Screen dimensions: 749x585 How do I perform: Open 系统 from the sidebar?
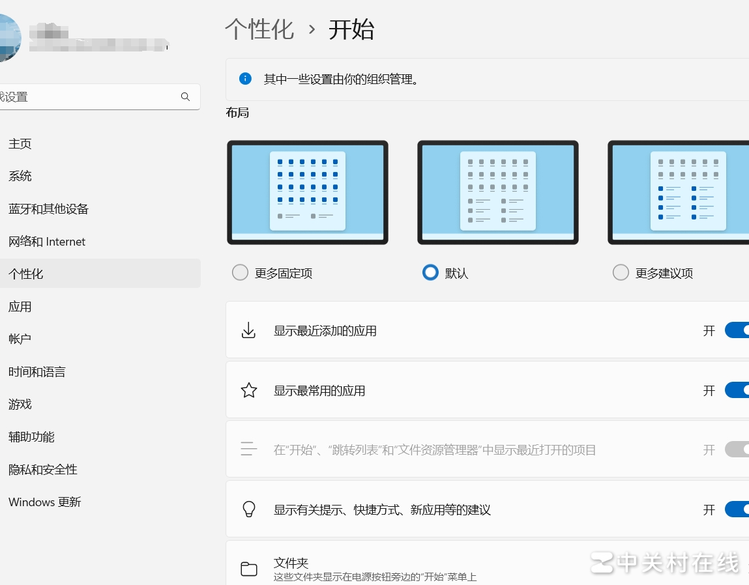pos(20,176)
